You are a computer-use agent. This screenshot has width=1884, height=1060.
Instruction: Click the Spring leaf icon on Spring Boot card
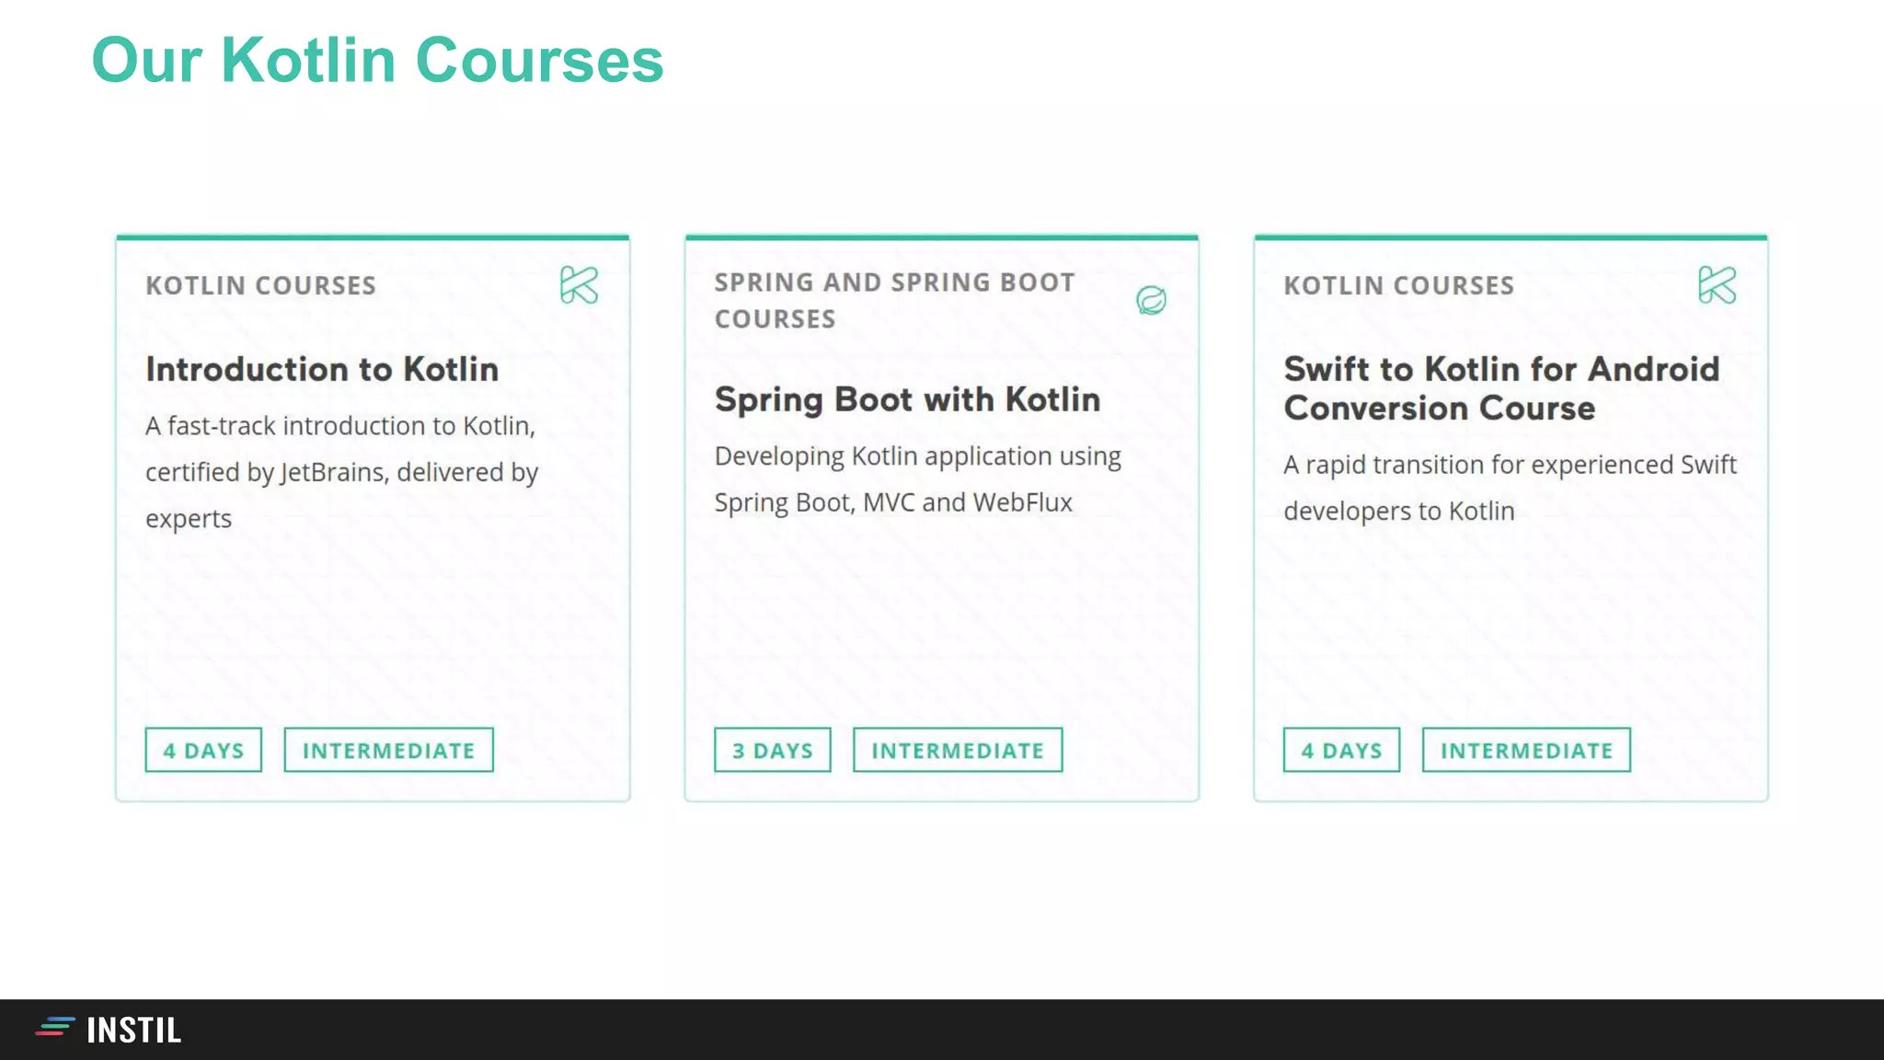(1151, 300)
